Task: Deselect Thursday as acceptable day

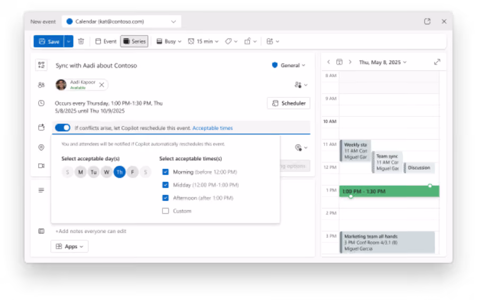Action: click(x=120, y=172)
